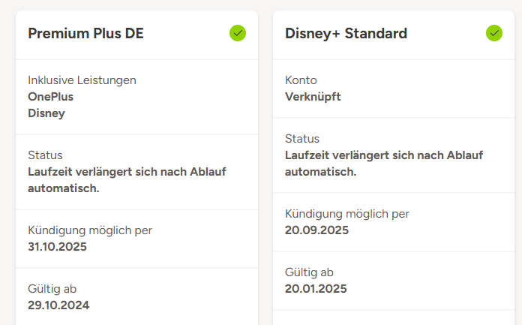Click auto-renewal status text in Disney+ Standard card
Screen dimensions: 522x325
(384, 163)
